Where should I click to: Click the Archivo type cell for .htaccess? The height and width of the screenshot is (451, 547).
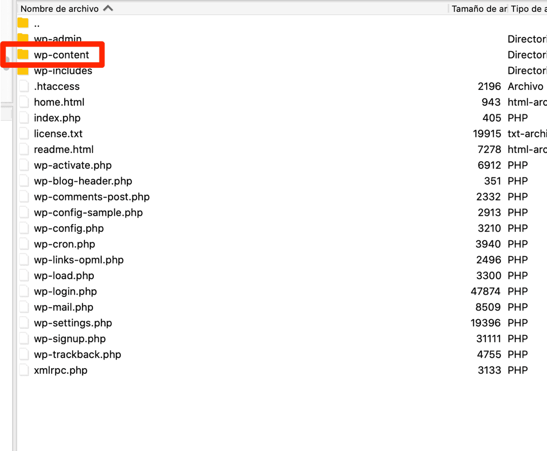525,86
